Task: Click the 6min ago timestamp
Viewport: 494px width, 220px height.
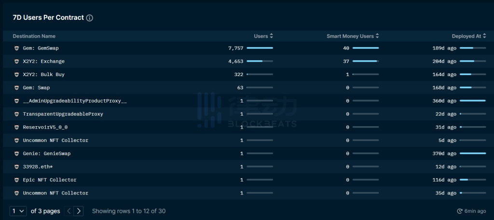Action: pos(475,211)
